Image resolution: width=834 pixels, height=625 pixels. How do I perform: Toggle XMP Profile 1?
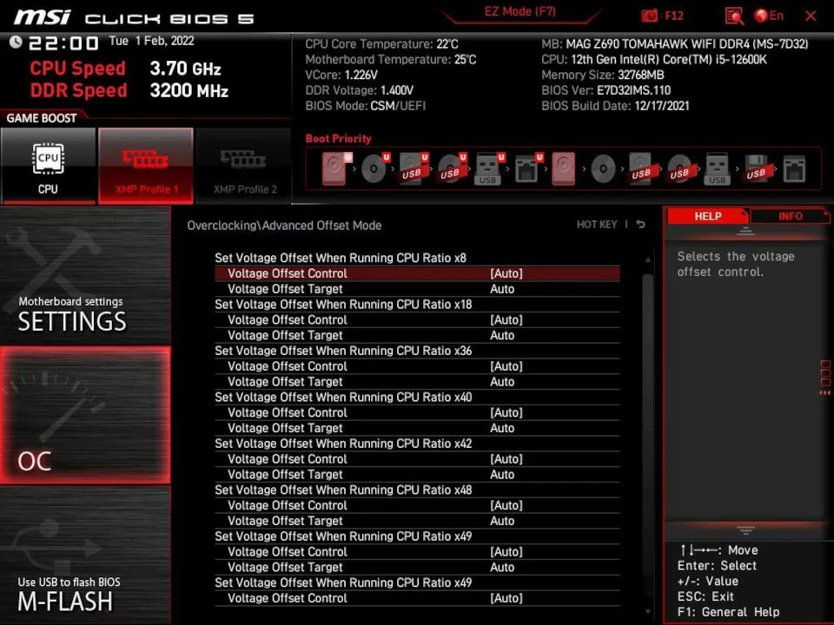[x=146, y=165]
